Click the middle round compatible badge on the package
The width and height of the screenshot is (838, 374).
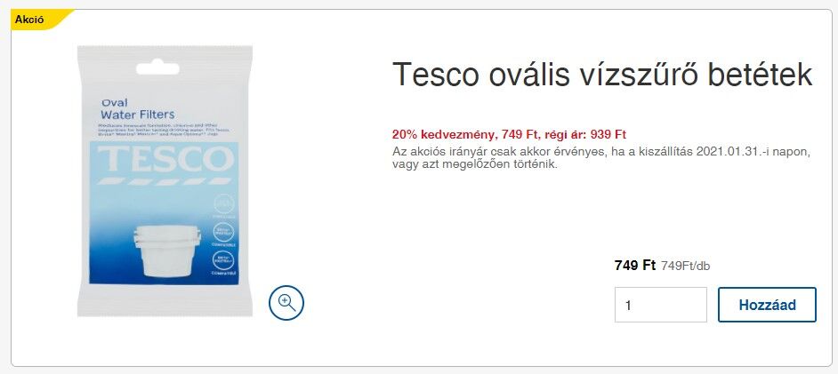(x=223, y=233)
